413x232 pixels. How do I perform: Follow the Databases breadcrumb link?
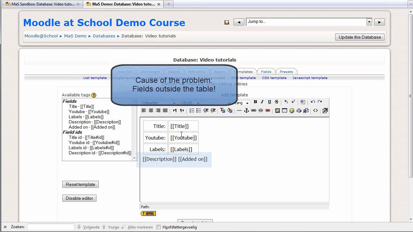104,36
